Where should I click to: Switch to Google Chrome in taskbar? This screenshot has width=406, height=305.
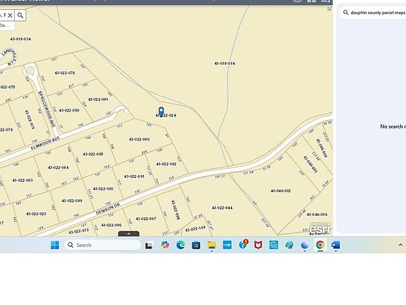click(x=320, y=245)
